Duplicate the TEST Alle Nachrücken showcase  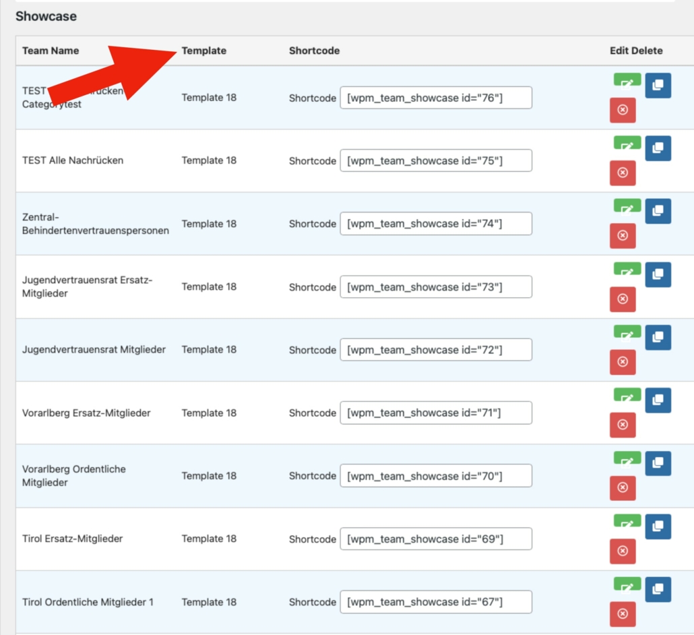tap(658, 148)
